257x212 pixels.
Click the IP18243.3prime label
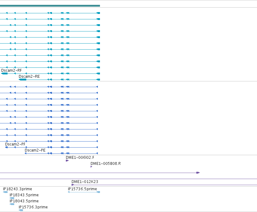[x=18, y=189]
